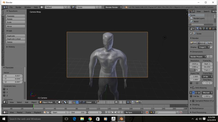Open the Render menu in top bar
Screen dimensions: 218x122
(18, 7)
